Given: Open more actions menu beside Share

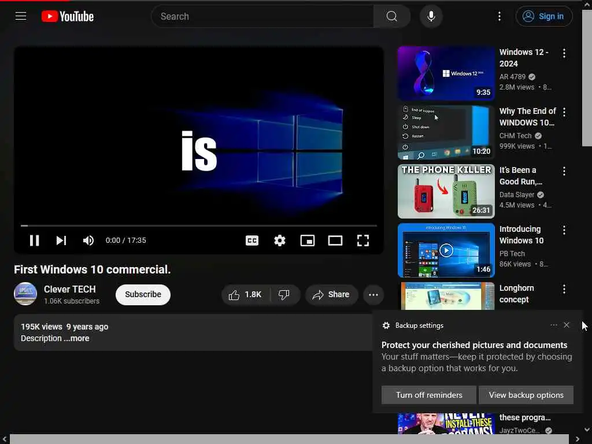Looking at the screenshot, I should coord(373,294).
